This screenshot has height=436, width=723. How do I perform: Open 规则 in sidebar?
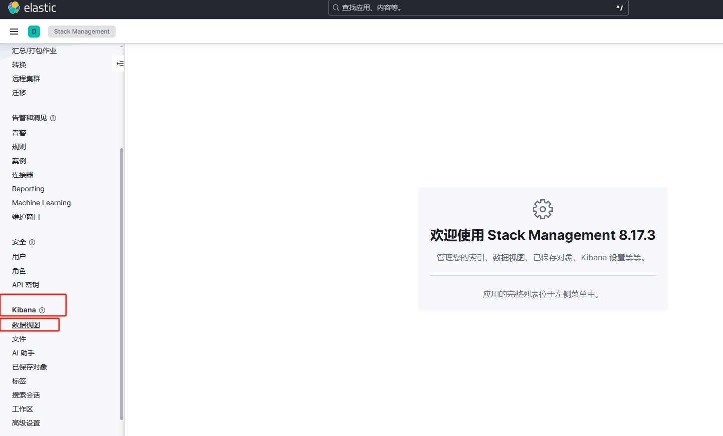19,147
